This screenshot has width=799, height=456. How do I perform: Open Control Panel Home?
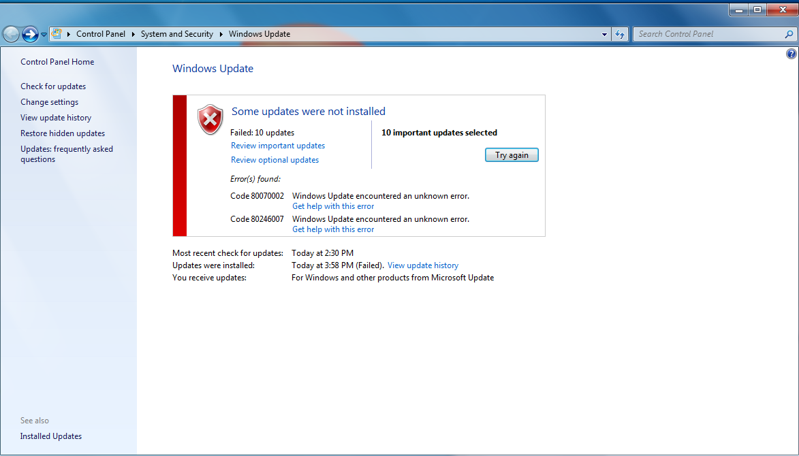[x=57, y=61]
